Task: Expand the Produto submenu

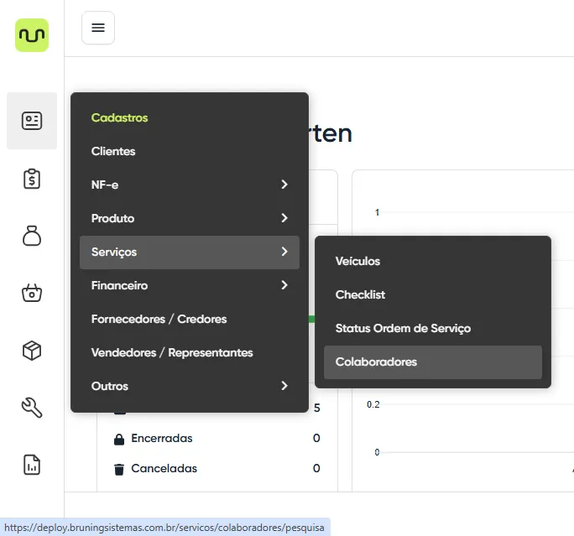Action: (x=189, y=218)
